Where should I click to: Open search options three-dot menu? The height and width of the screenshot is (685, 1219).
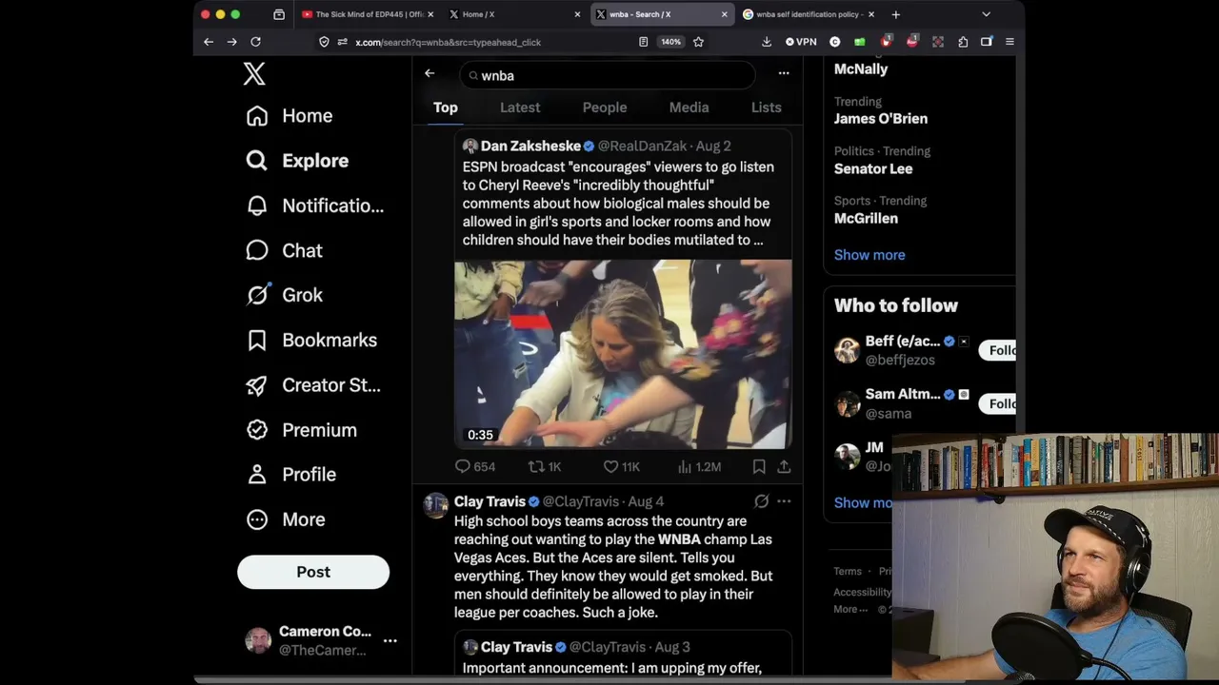click(x=784, y=73)
